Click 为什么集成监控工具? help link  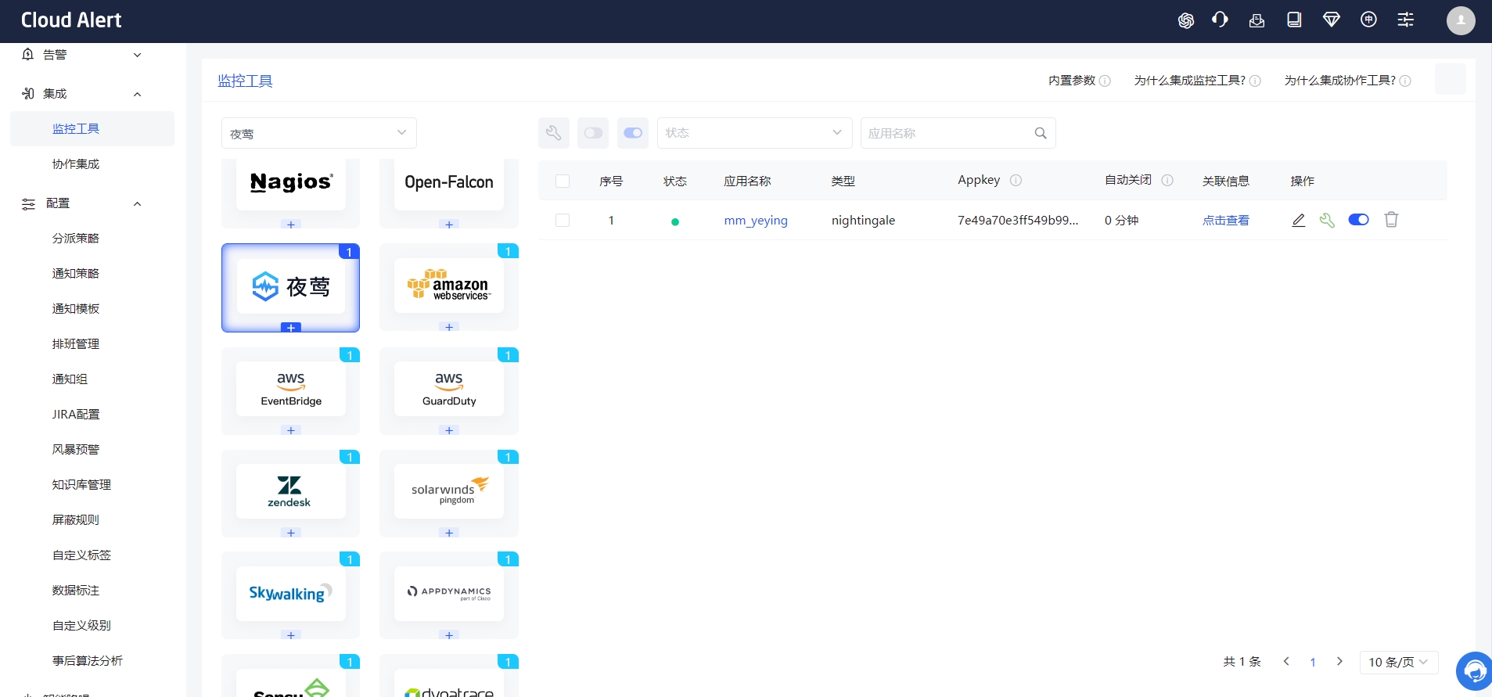[1190, 81]
